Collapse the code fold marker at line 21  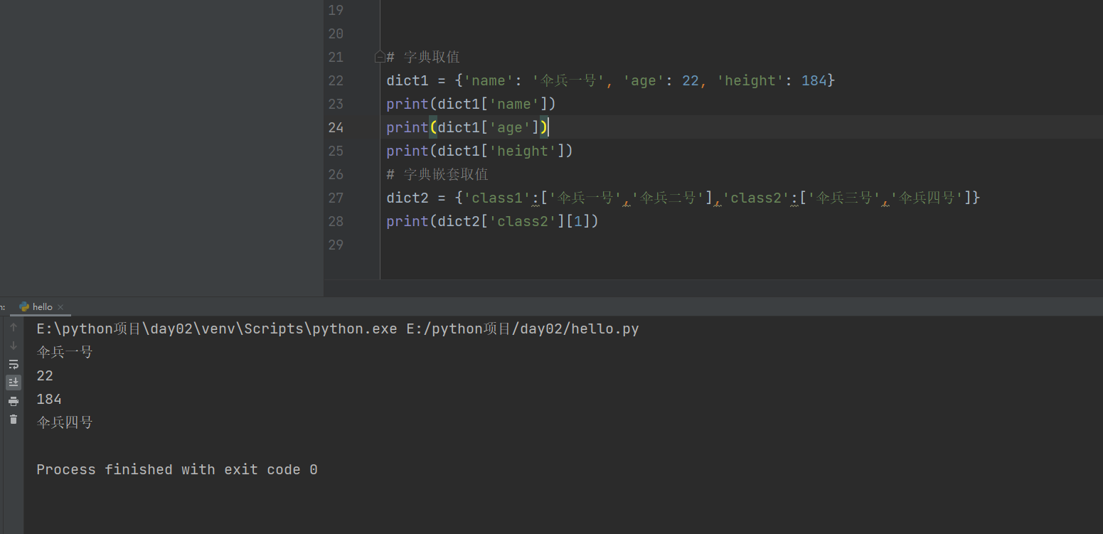tap(380, 57)
